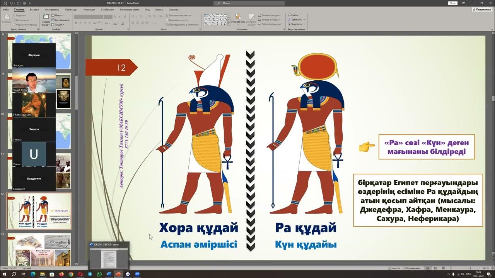Expand Выделить select dropdown
The width and height of the screenshot is (495, 278).
(296, 24)
